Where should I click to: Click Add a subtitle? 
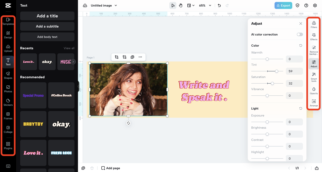[x=47, y=26]
